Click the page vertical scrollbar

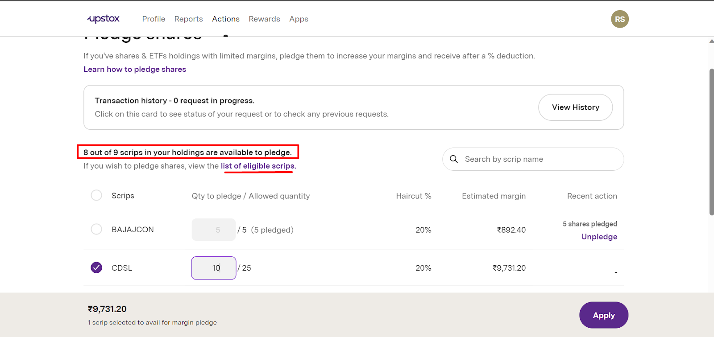(711, 142)
